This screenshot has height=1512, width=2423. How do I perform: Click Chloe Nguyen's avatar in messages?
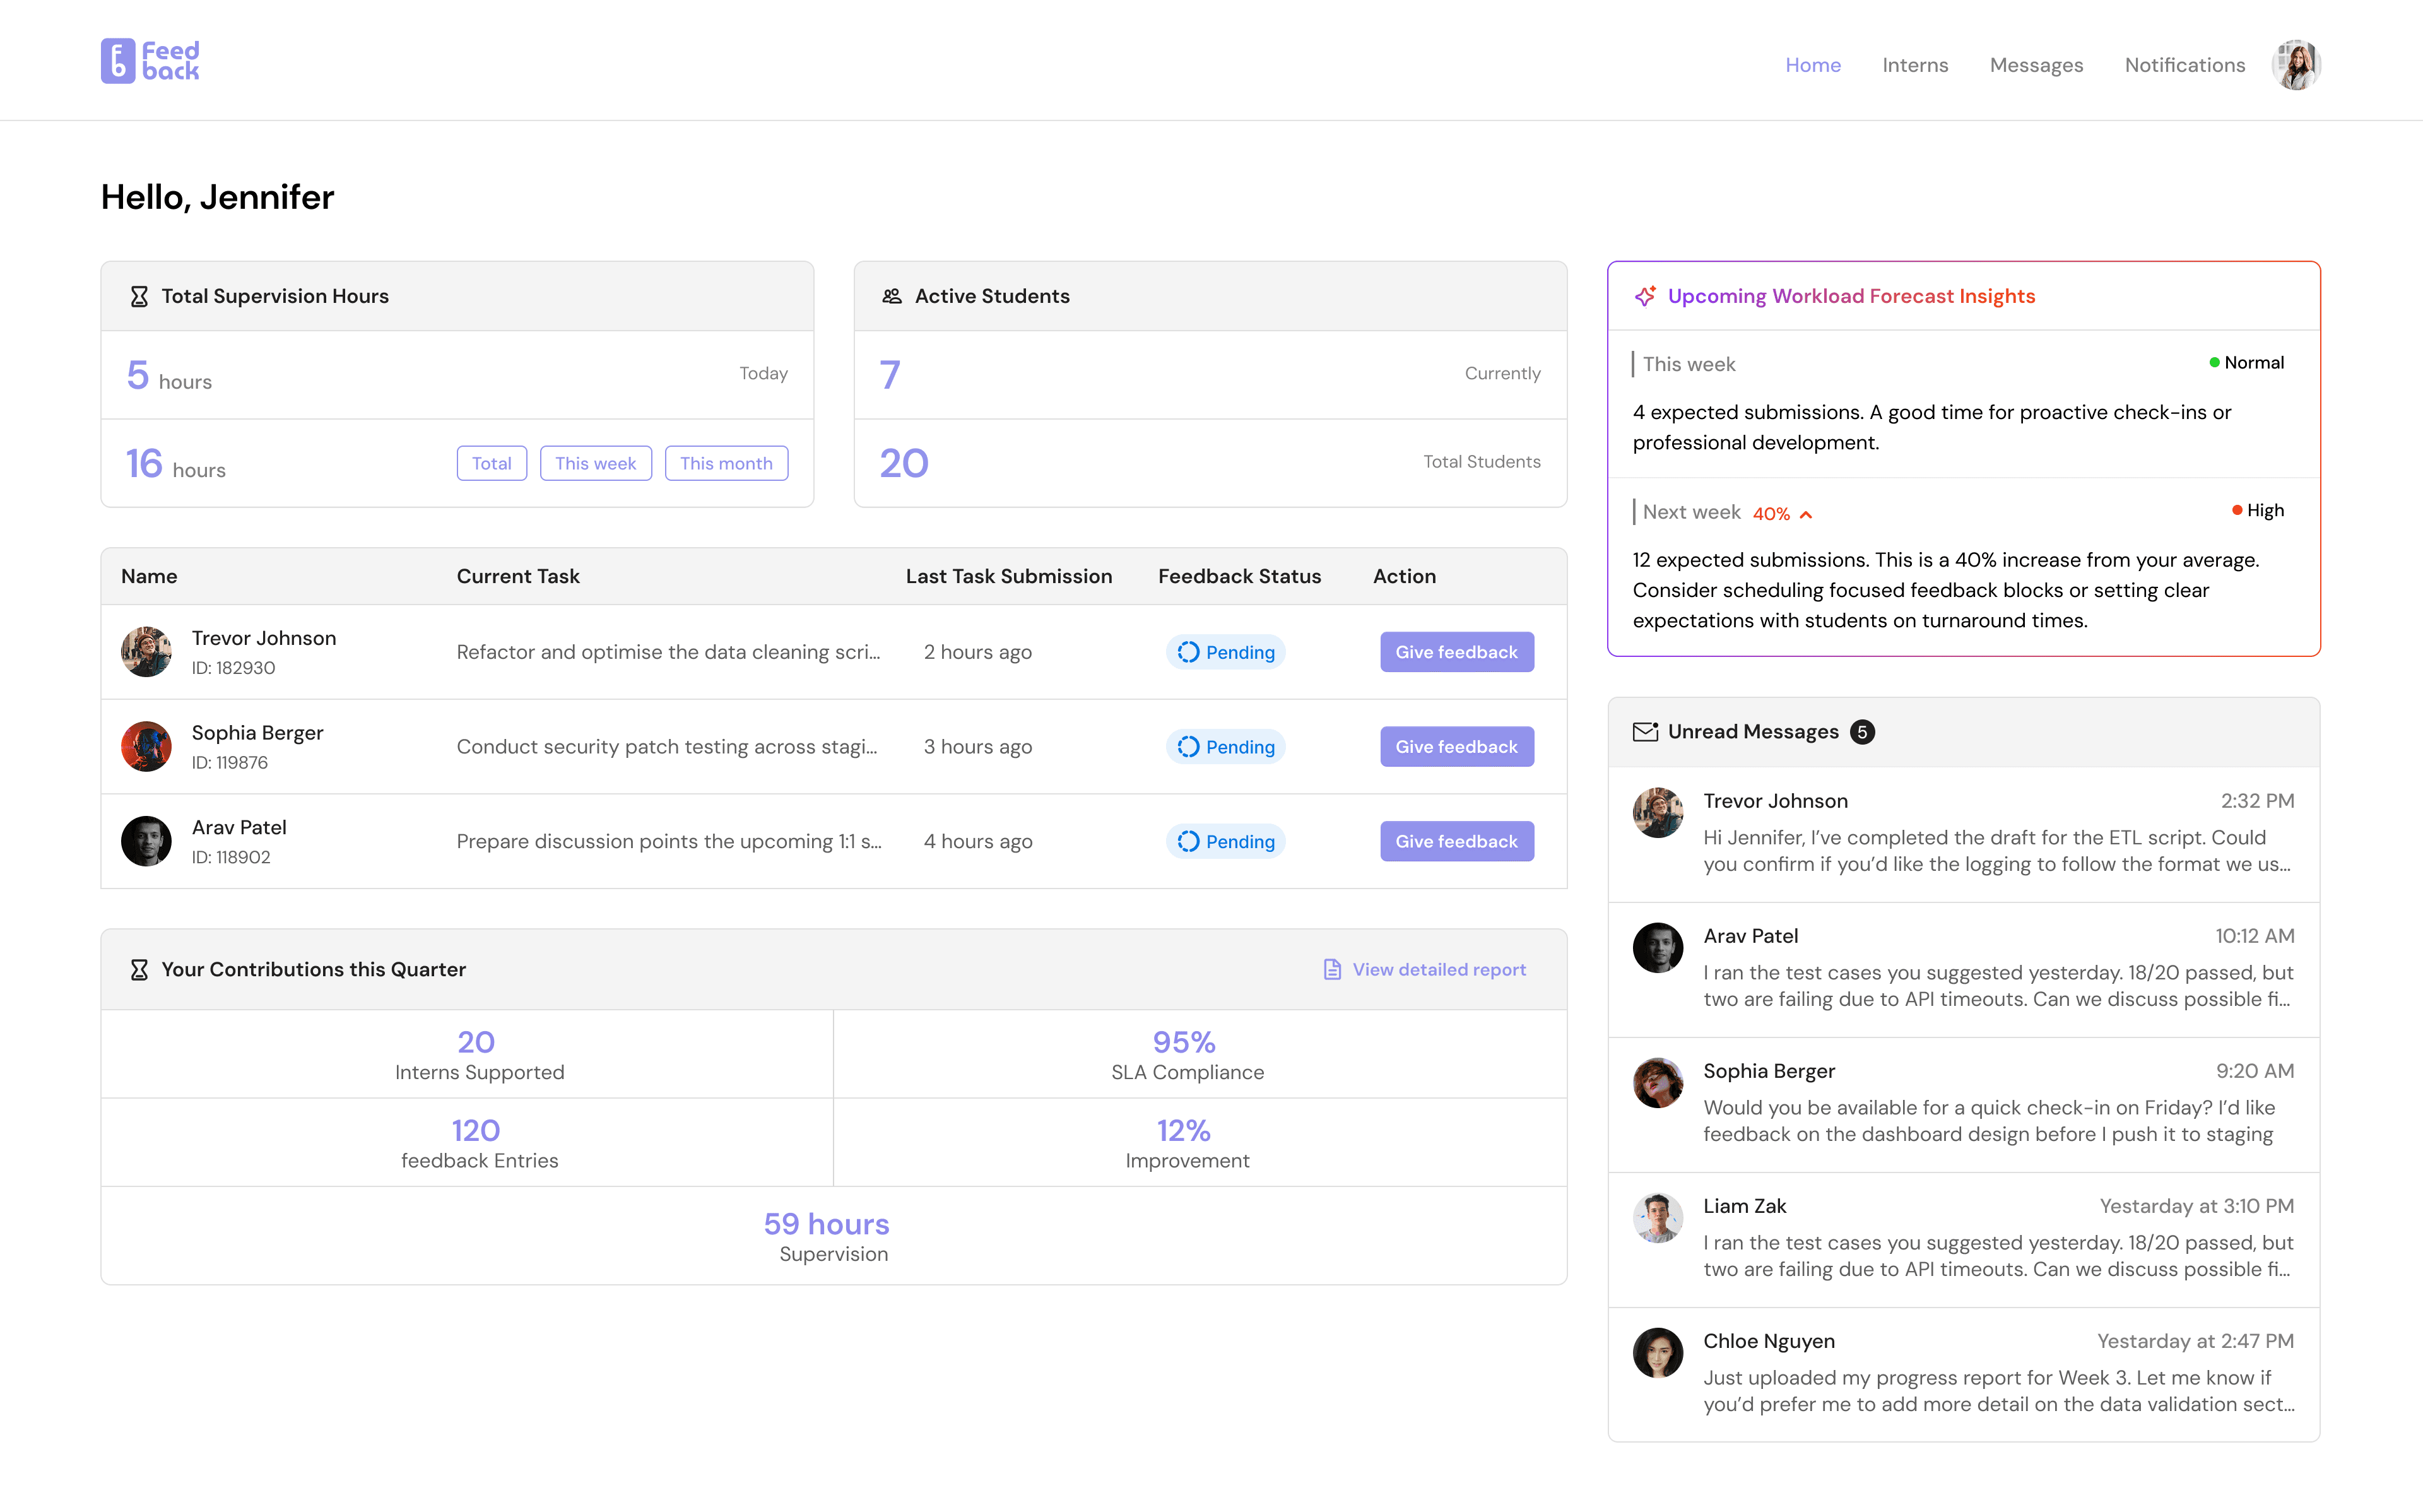[x=1658, y=1353]
